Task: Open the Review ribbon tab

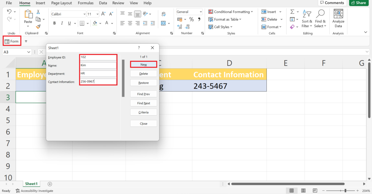Action: click(x=118, y=3)
